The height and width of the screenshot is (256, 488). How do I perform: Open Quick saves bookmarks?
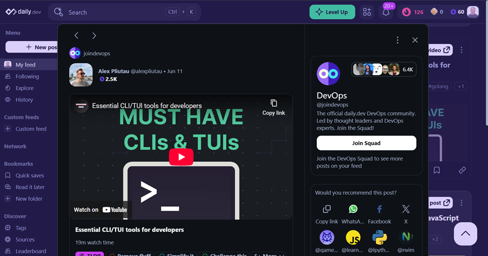[x=29, y=175]
